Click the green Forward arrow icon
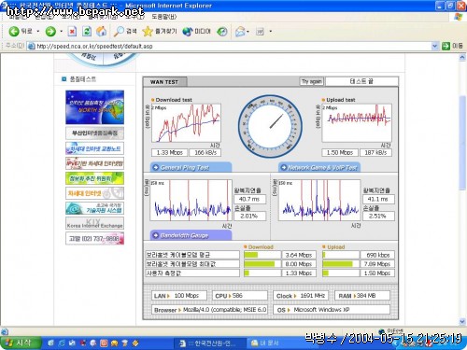467x350 pixels. tap(50, 31)
